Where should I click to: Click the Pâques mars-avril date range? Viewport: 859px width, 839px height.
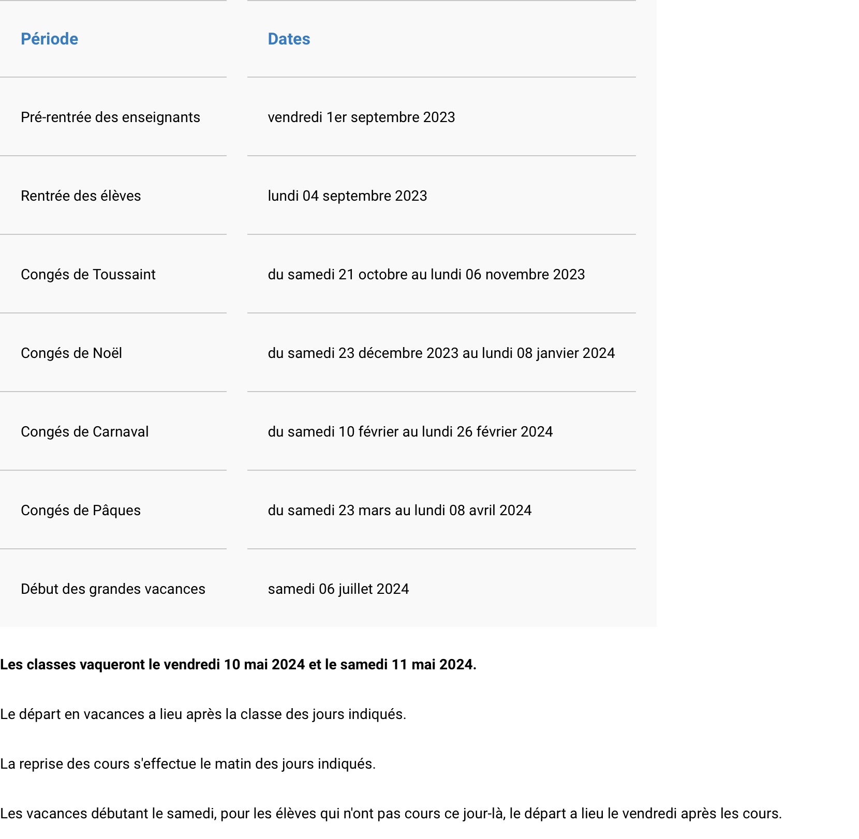coord(399,511)
